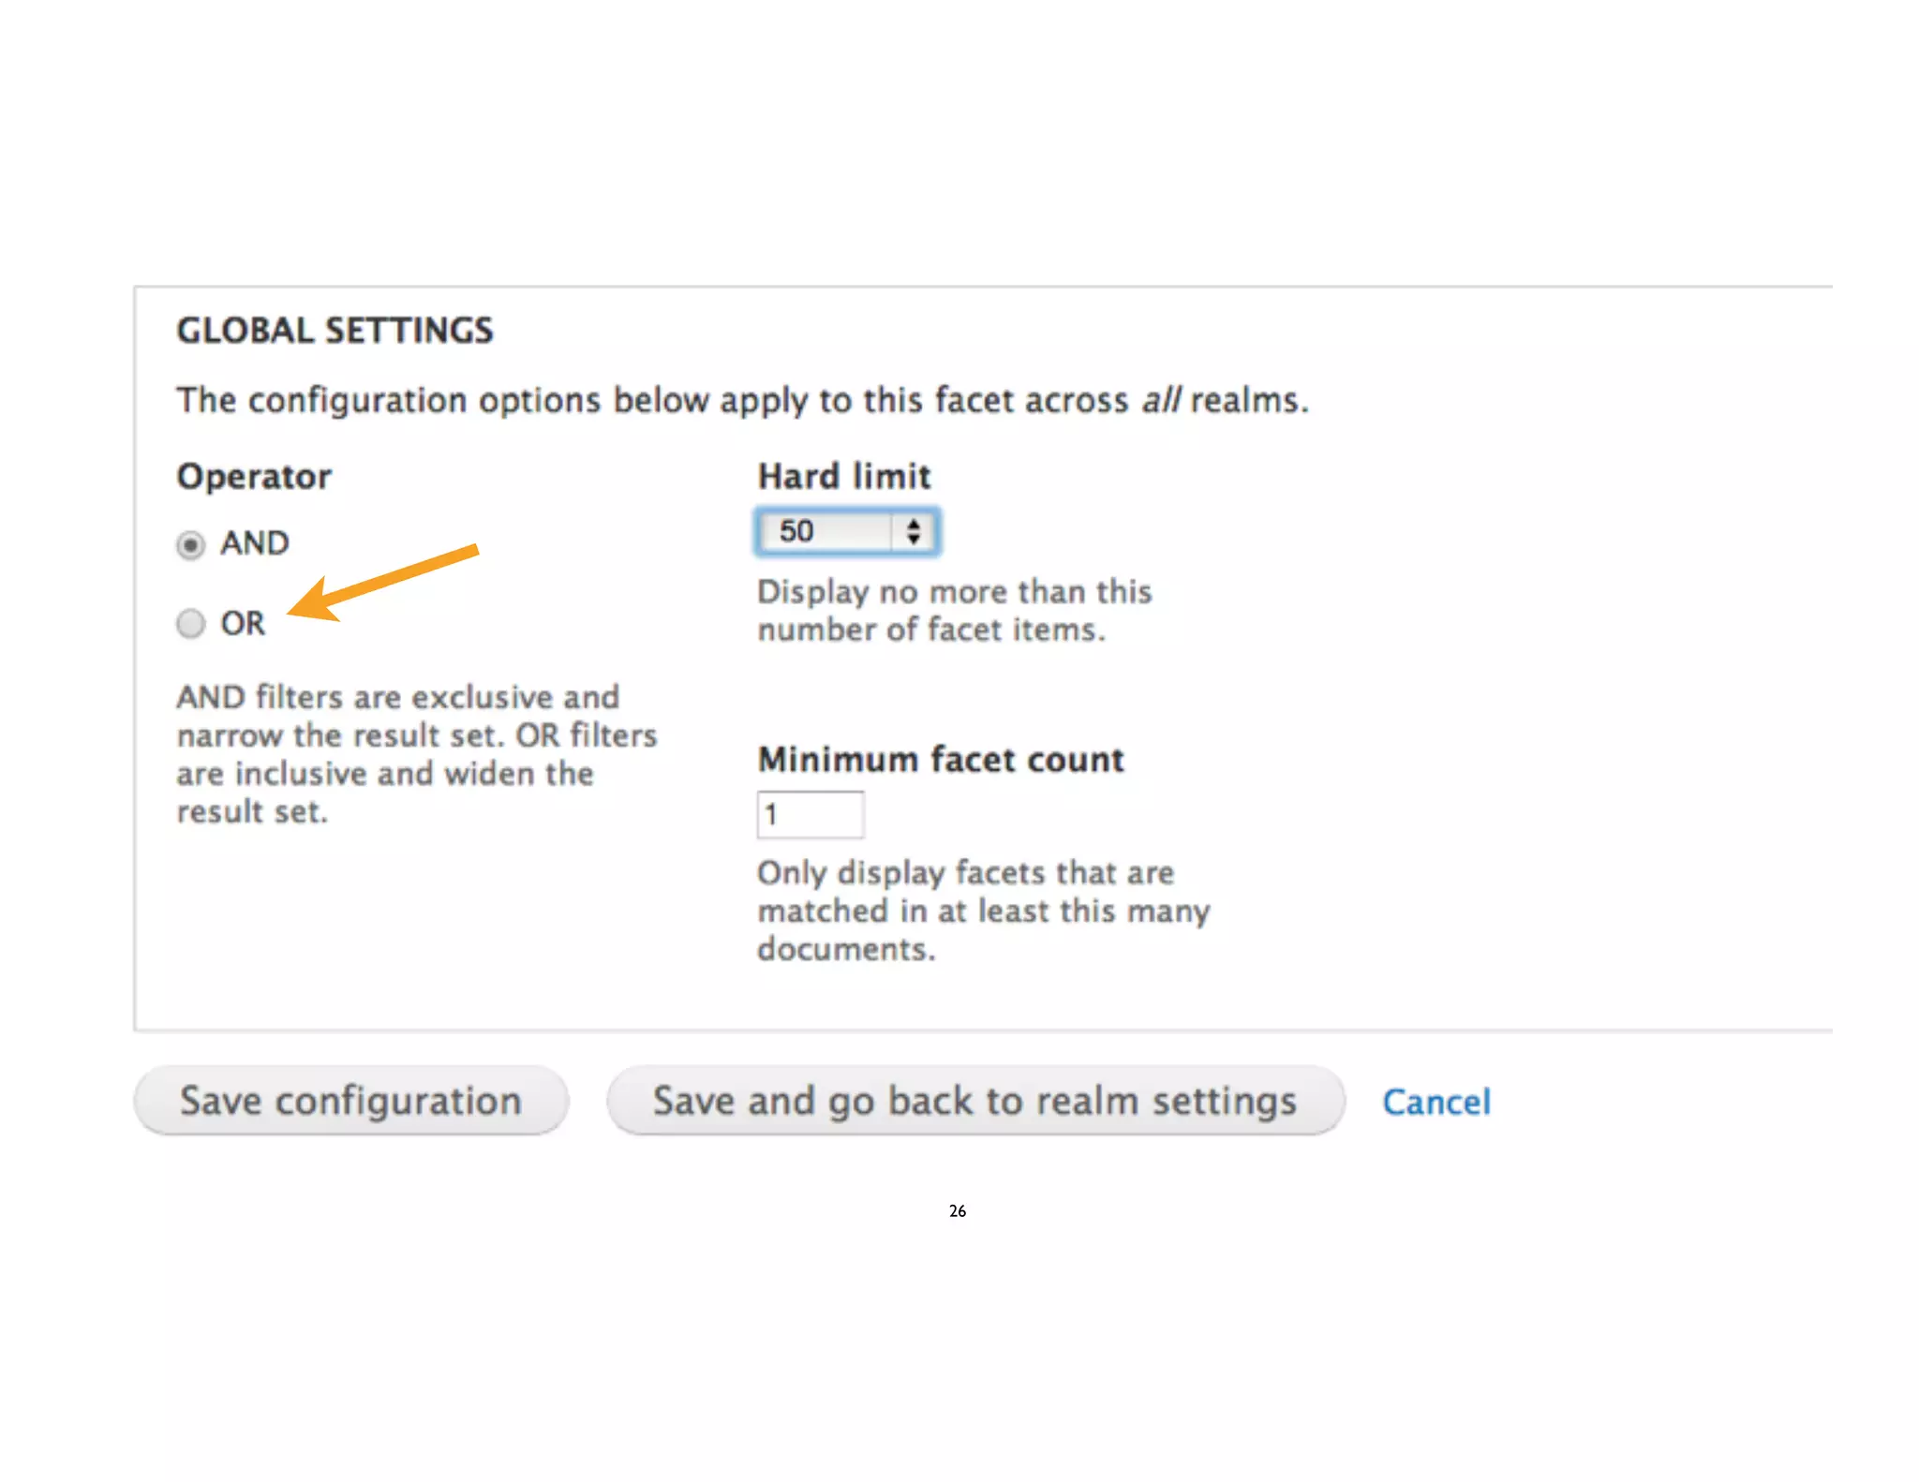Click the "AND" radio label text
Viewport: 1919px width, 1482px height.
pyautogui.click(x=255, y=543)
